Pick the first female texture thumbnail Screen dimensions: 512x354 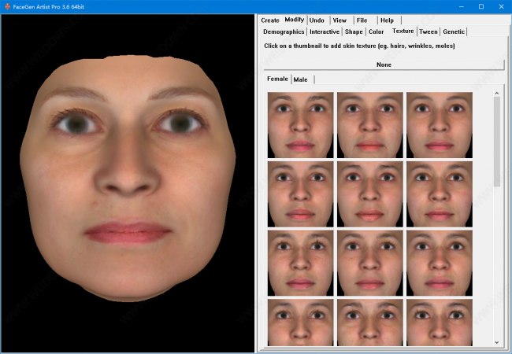[x=300, y=124]
